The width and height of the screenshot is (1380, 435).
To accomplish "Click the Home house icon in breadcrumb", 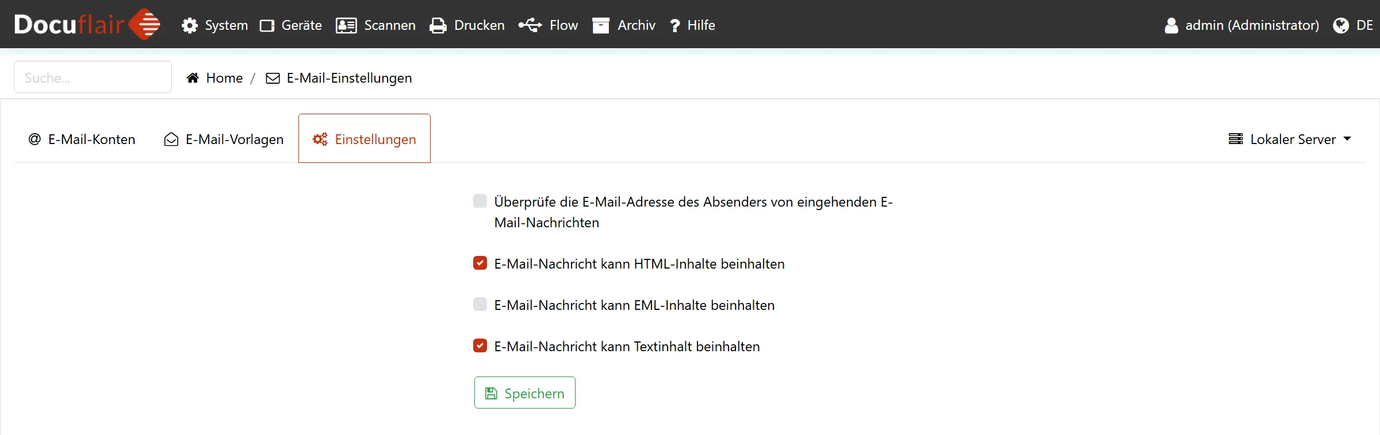I will click(x=193, y=78).
